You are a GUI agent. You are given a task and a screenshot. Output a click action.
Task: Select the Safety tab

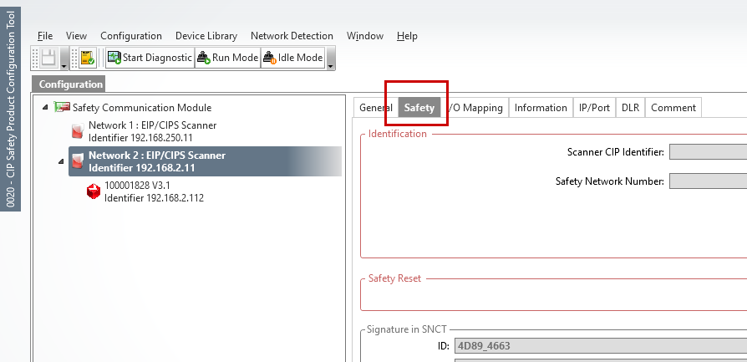(x=419, y=108)
